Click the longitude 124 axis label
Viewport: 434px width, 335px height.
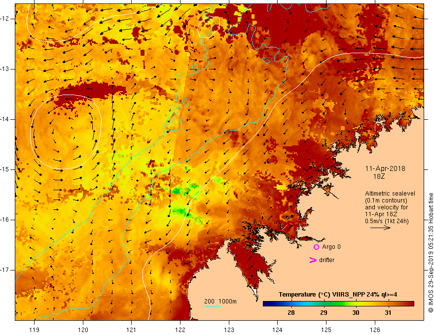278,330
